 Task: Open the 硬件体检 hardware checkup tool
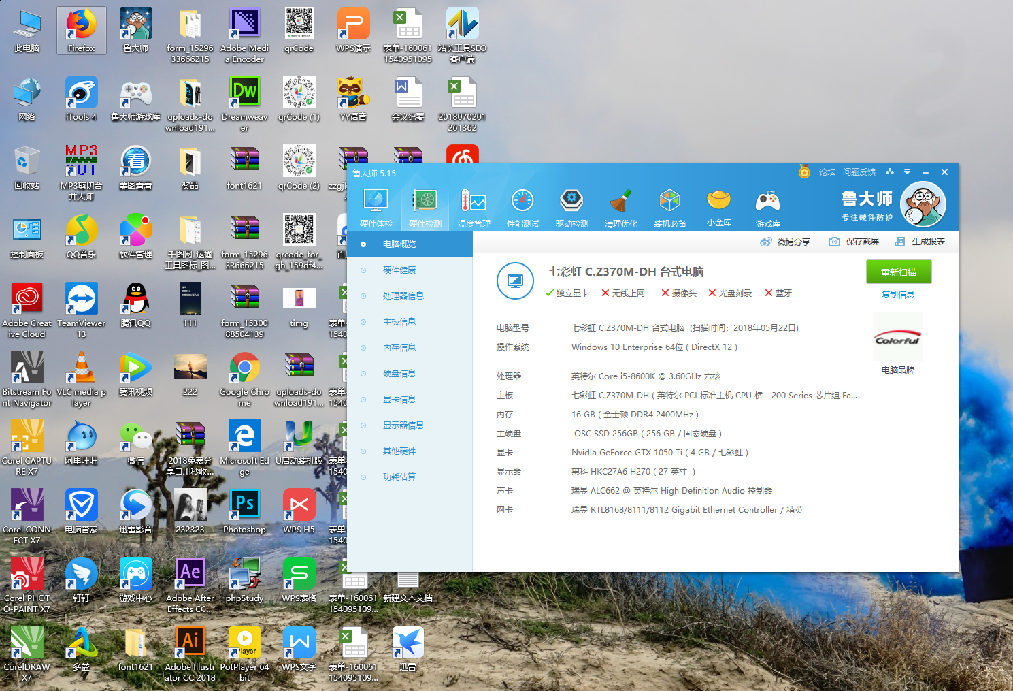pyautogui.click(x=376, y=208)
